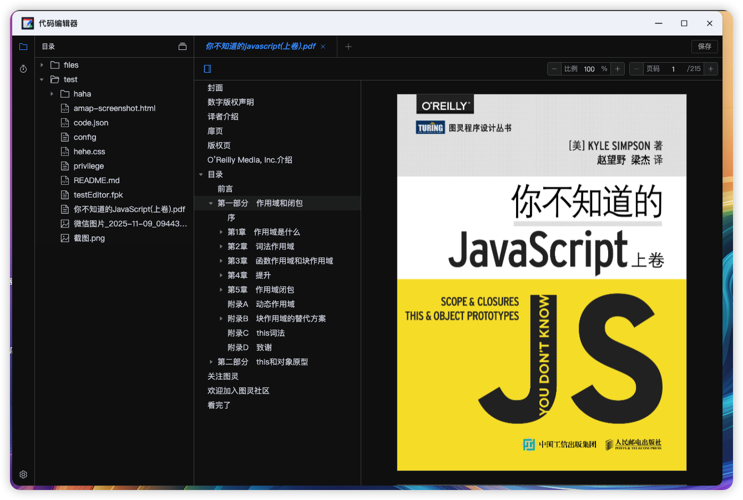This screenshot has height=500, width=743.
Task: Close the PDF tab with X icon
Action: (323, 47)
